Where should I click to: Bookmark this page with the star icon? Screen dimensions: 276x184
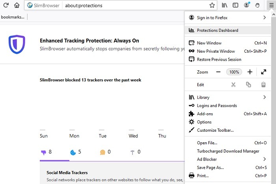coord(212,5)
